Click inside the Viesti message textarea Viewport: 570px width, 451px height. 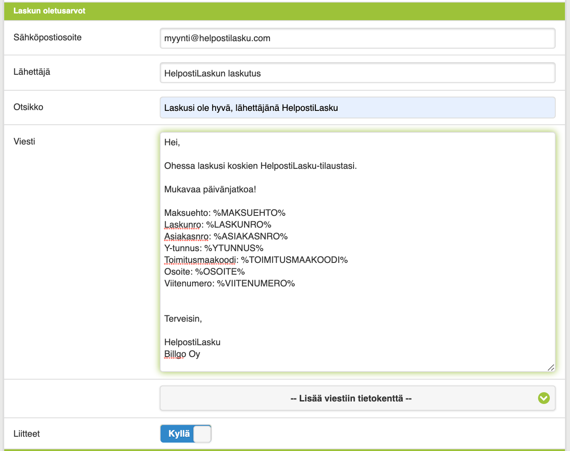pyautogui.click(x=358, y=252)
